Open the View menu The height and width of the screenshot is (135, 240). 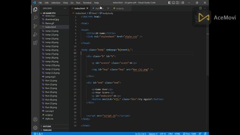pos(65,3)
